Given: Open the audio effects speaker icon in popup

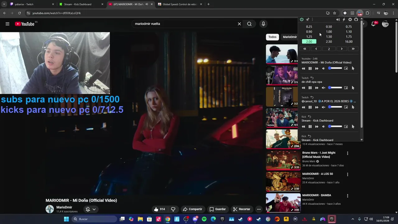Looking at the screenshot, I should click(338, 20).
